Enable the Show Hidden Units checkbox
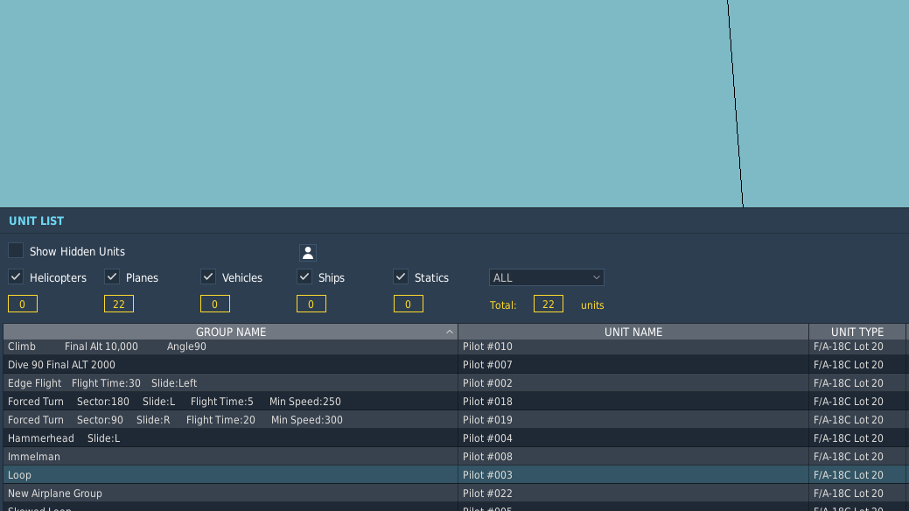The image size is (909, 511). [x=16, y=251]
